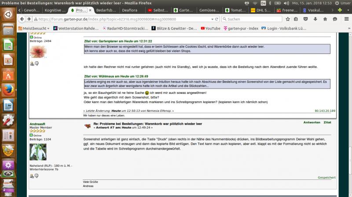Screen dimensions: 352x197
Task: Open a new tab with the plus icon
Action: coord(340,10)
